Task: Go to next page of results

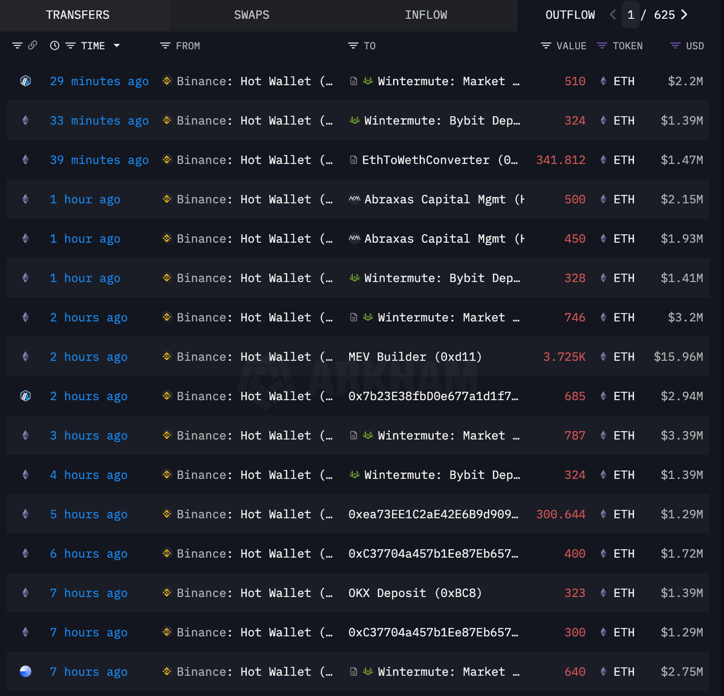Action: click(684, 15)
